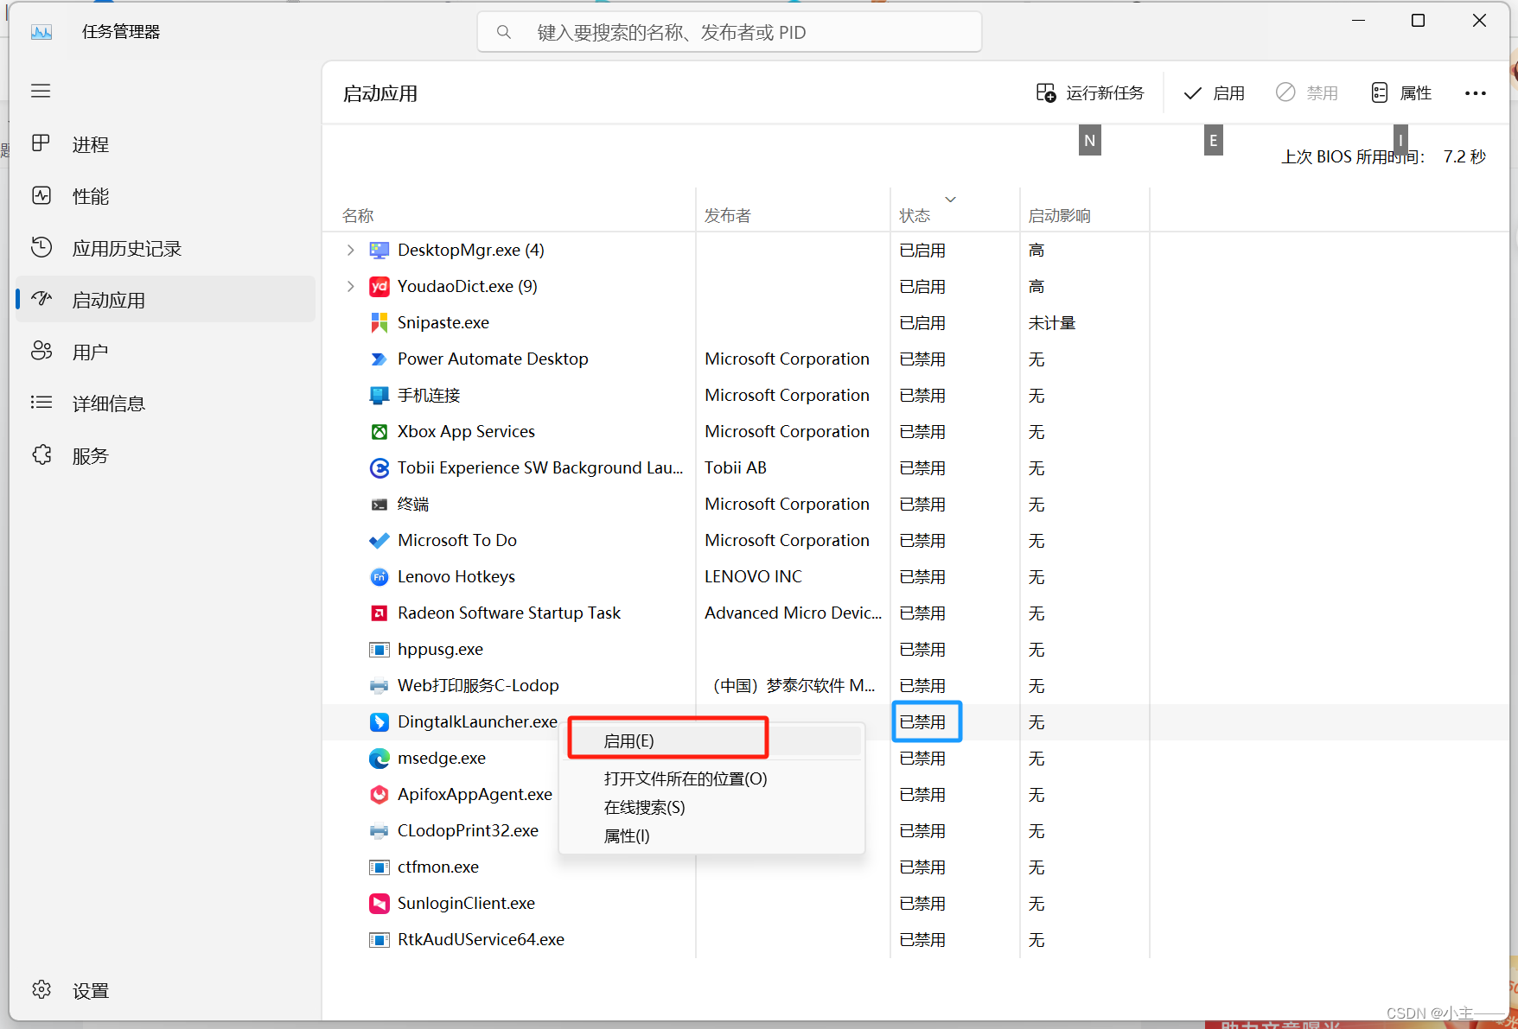Click LENOVO INC publisher cell

click(753, 576)
